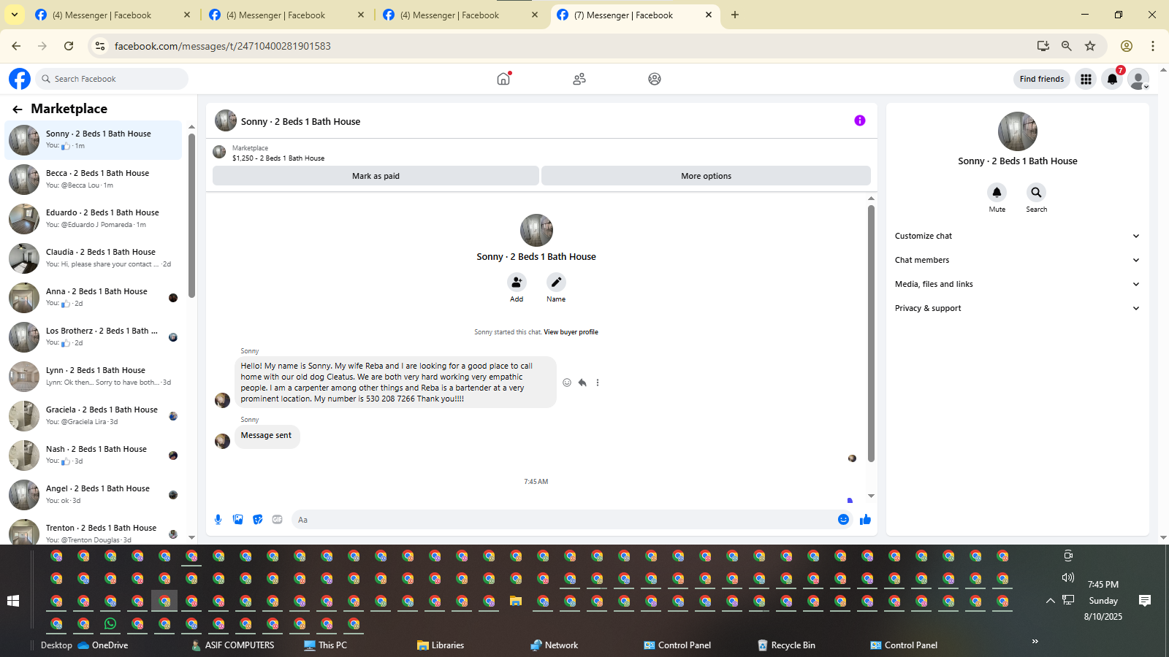
Task: Open the emoji picker in the message box
Action: point(843,519)
